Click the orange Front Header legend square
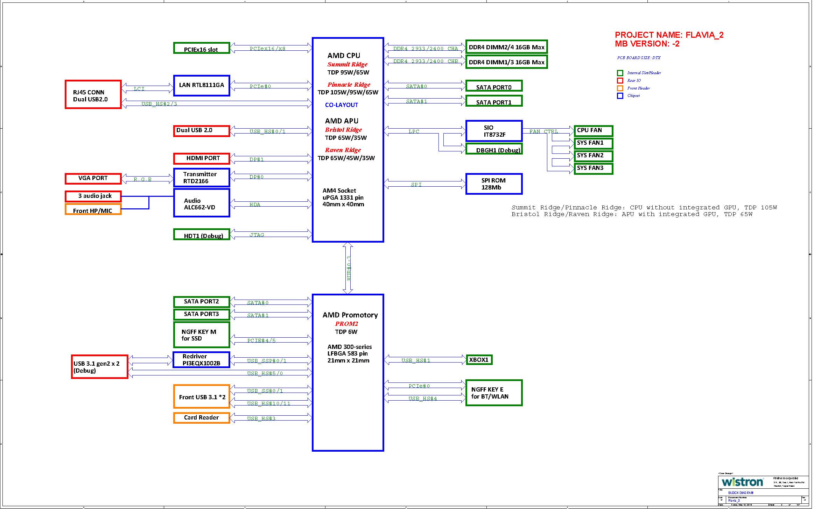 [620, 88]
